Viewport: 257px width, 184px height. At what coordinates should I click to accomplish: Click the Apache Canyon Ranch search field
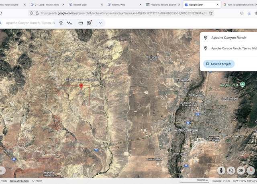(x=31, y=23)
